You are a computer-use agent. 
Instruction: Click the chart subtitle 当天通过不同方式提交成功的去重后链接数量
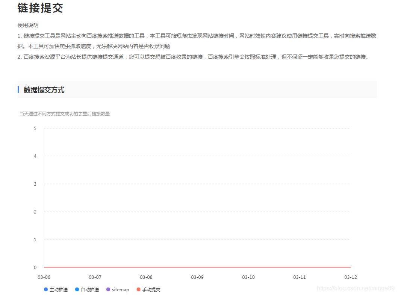point(65,114)
